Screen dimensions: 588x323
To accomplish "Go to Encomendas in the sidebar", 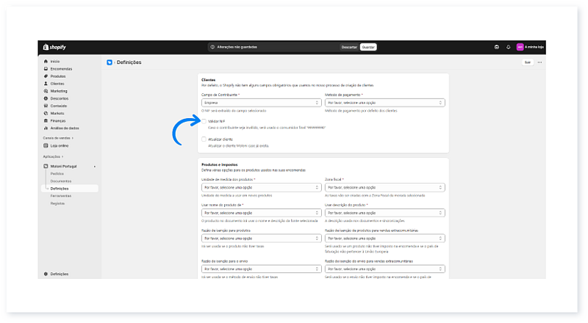I will [x=60, y=69].
